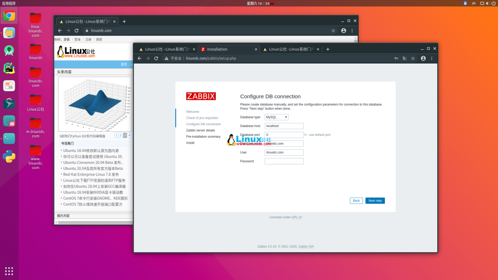Viewport: 498px width, 280px height.
Task: Select the Linux公社 tab in the back window
Action: click(87, 22)
